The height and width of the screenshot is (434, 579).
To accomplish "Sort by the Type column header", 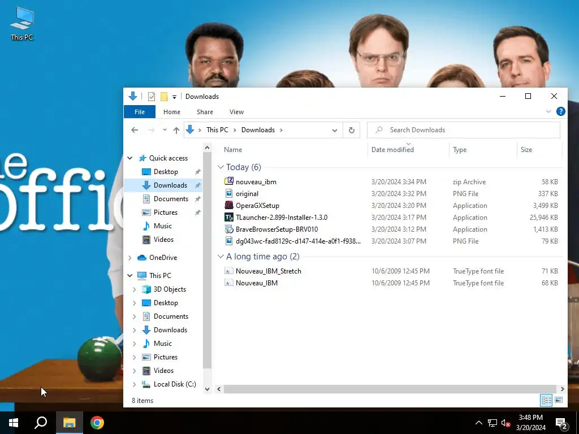I will [460, 150].
